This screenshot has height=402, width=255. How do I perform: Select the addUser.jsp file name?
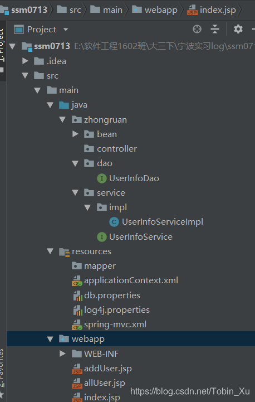pos(108,369)
